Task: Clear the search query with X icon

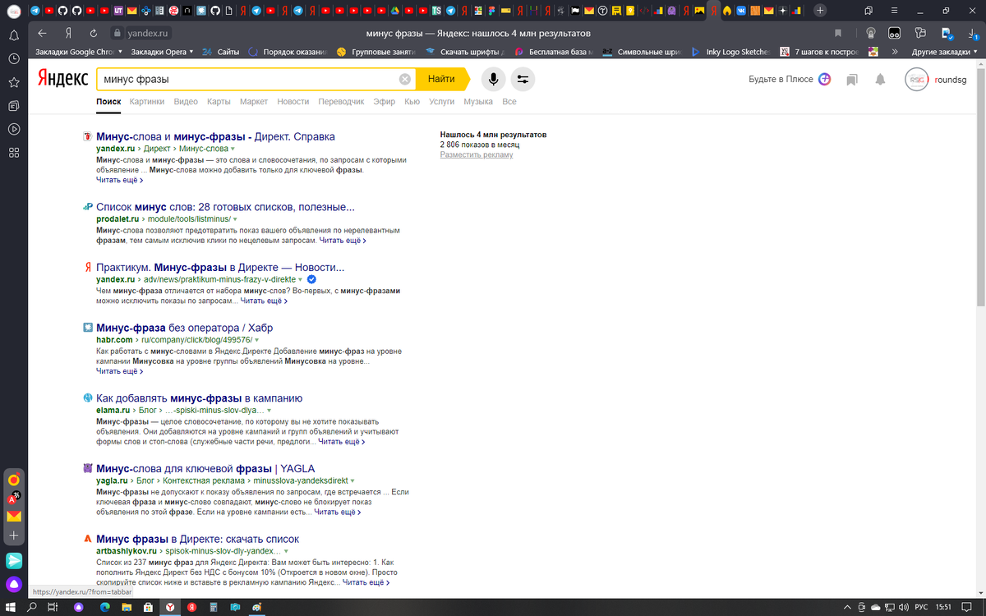Action: point(404,80)
